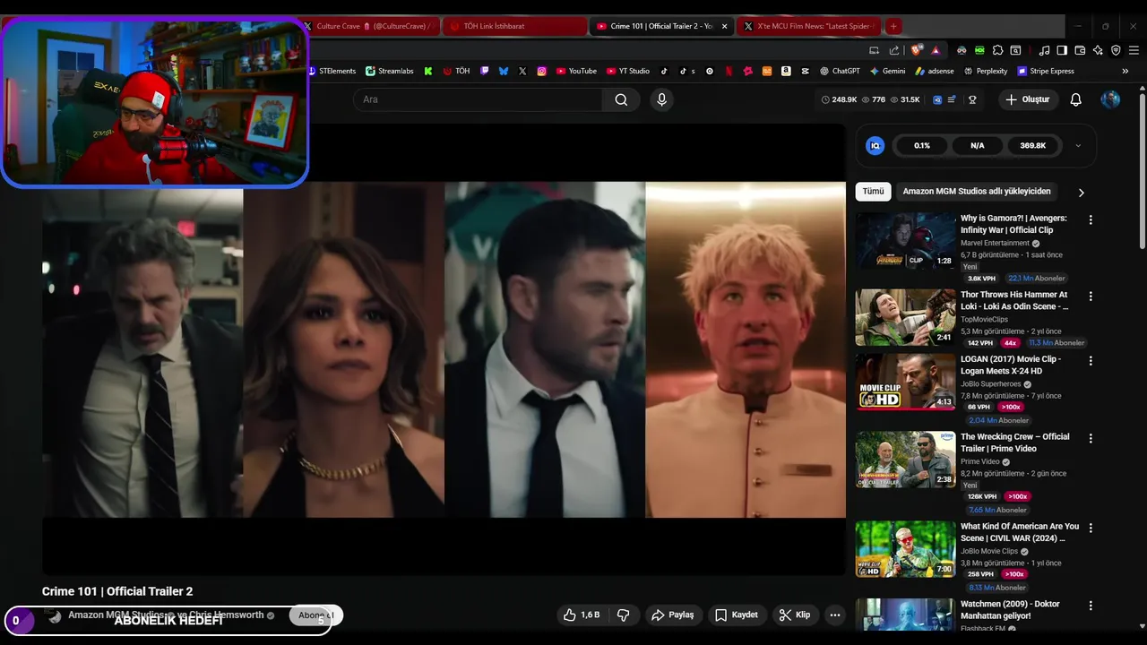The width and height of the screenshot is (1147, 645).
Task: Switch to X'te MCU Film News tab
Action: tap(809, 26)
